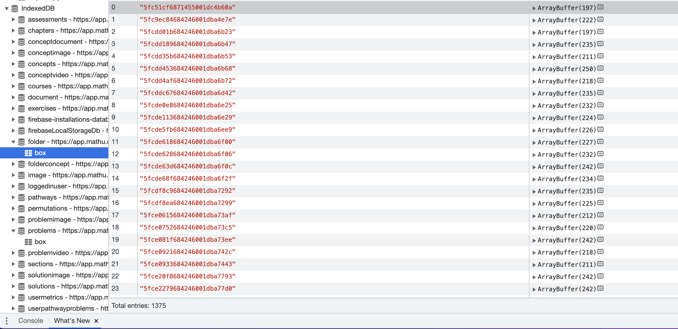Image resolution: width=678 pixels, height=329 pixels.
Task: Open the drawer three-dot menu icon
Action: click(7, 321)
